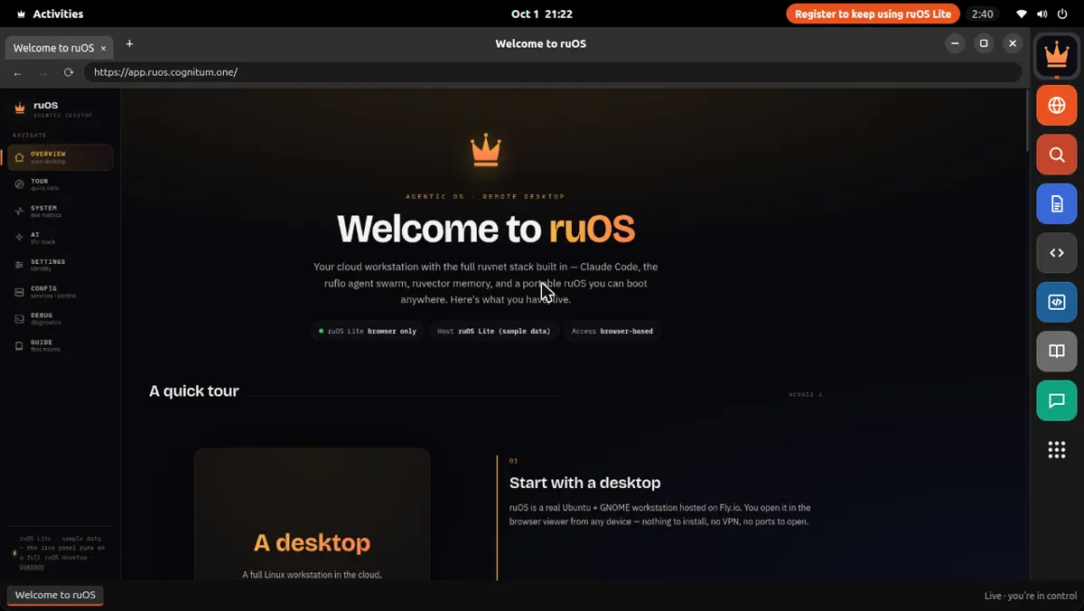The height and width of the screenshot is (611, 1084).
Task: Open Config services control label
Action: pos(53,292)
